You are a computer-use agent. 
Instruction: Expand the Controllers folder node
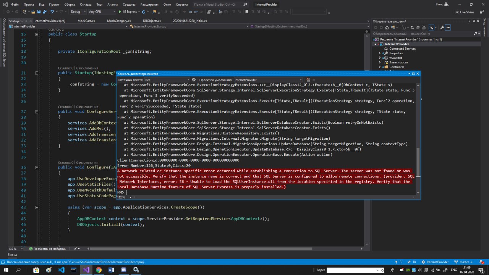(380, 67)
